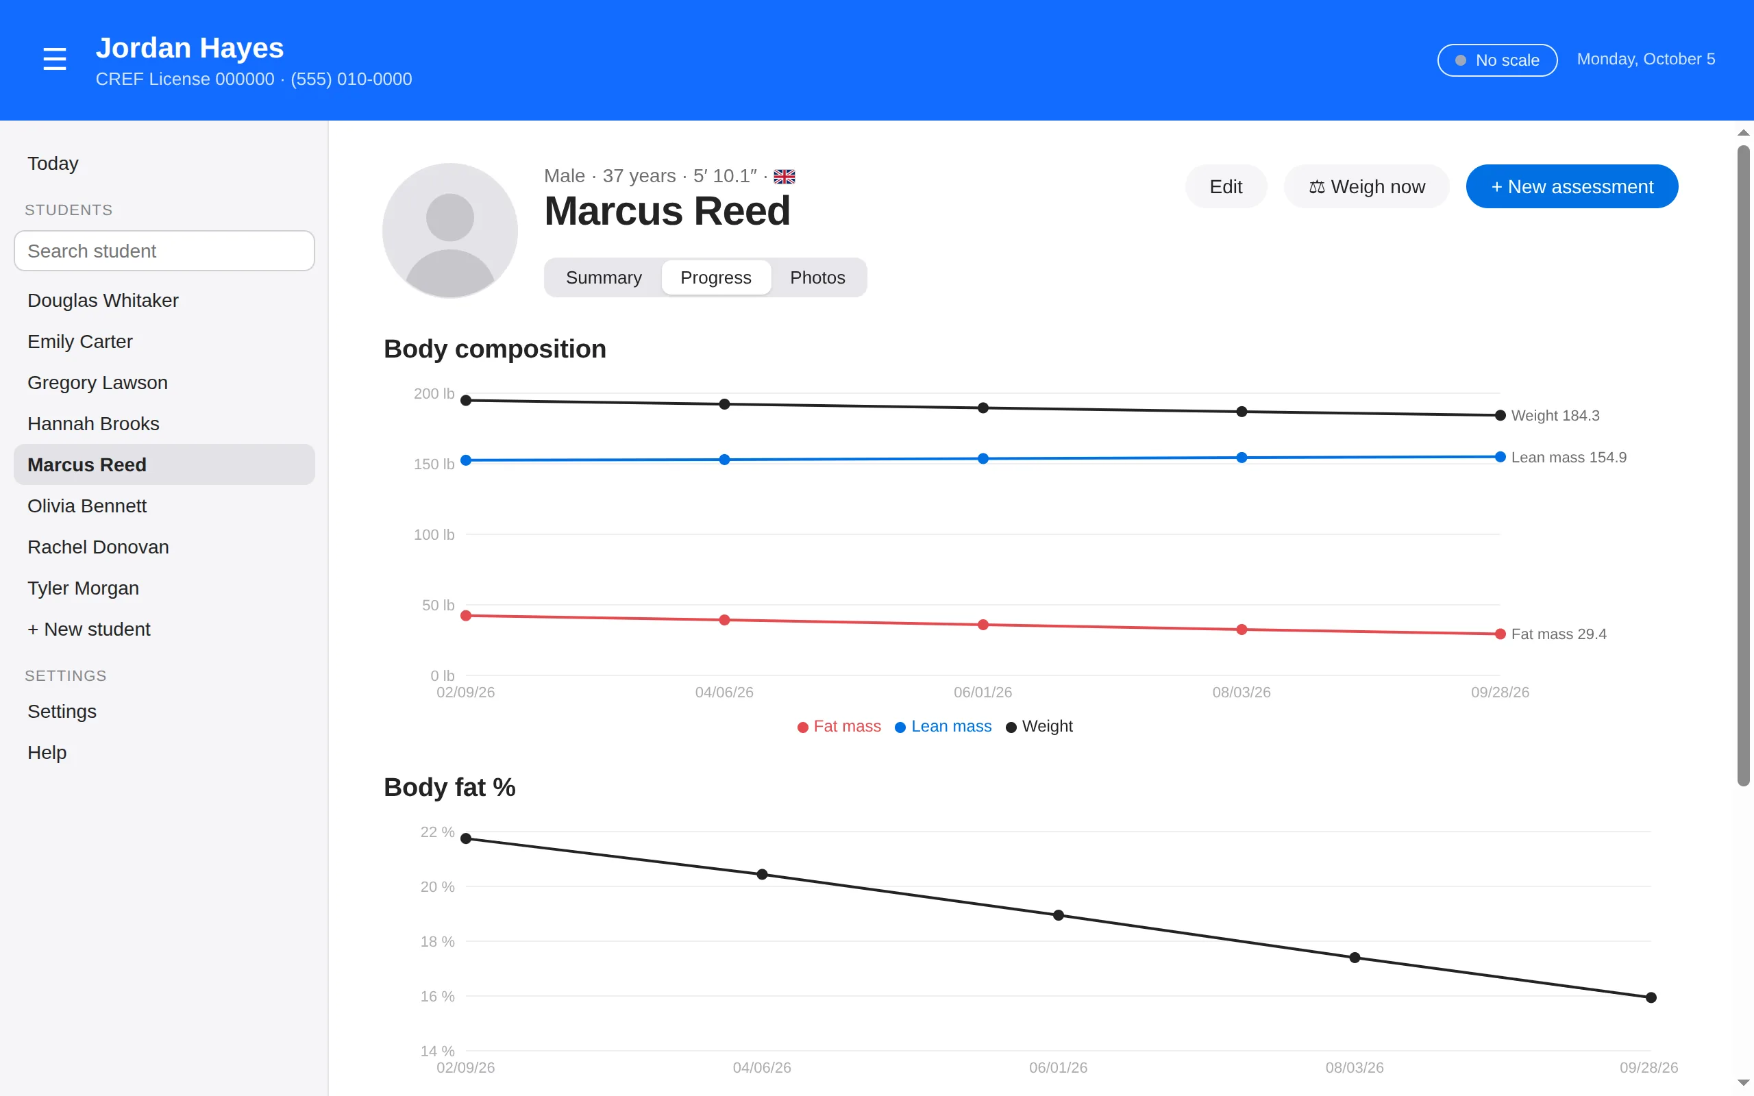Viewport: 1754px width, 1096px height.
Task: Select student Marcus Reed
Action: tap(164, 464)
